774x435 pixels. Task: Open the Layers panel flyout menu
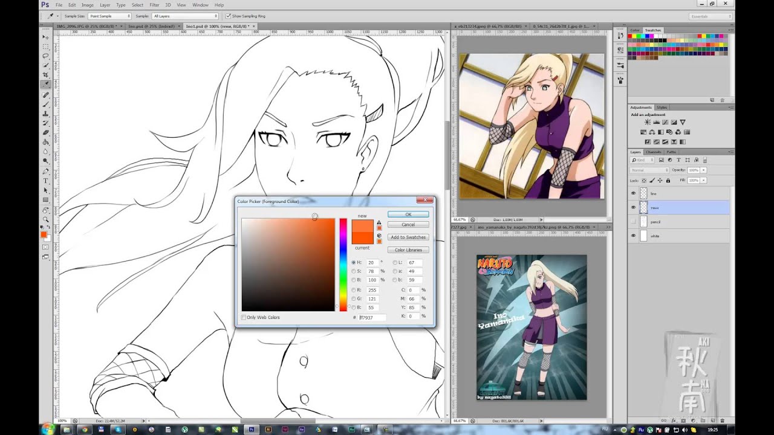[730, 152]
